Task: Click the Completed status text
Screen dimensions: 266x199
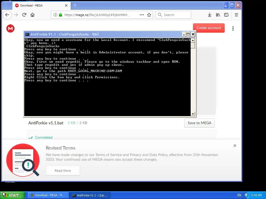Action: (44, 137)
